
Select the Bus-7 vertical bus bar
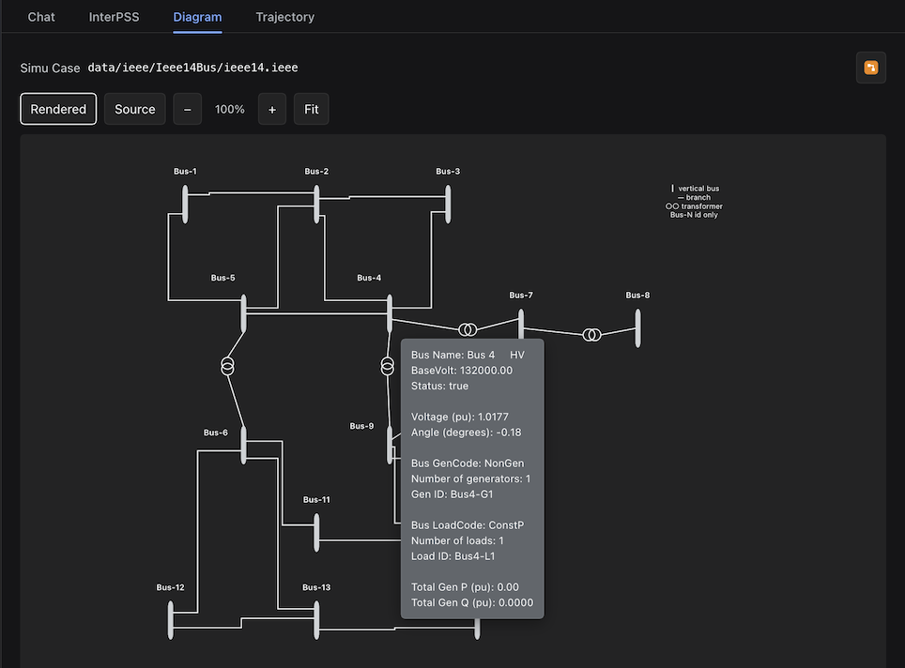click(521, 325)
